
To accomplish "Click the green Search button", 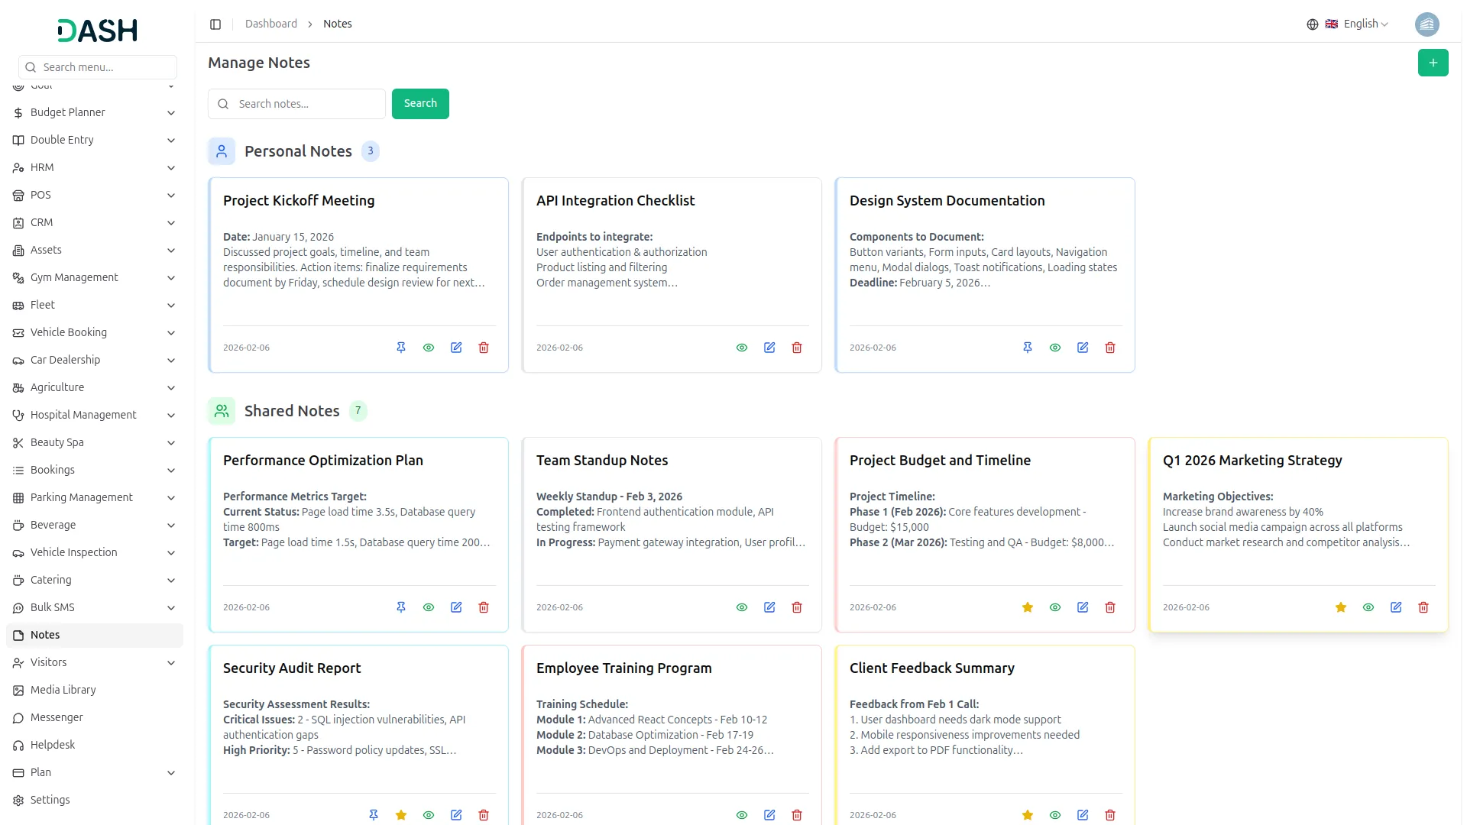I will coord(420,104).
